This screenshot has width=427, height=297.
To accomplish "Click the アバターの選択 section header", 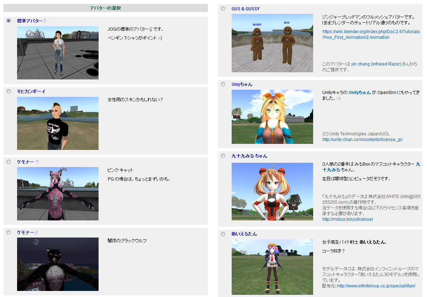I will coord(106,8).
